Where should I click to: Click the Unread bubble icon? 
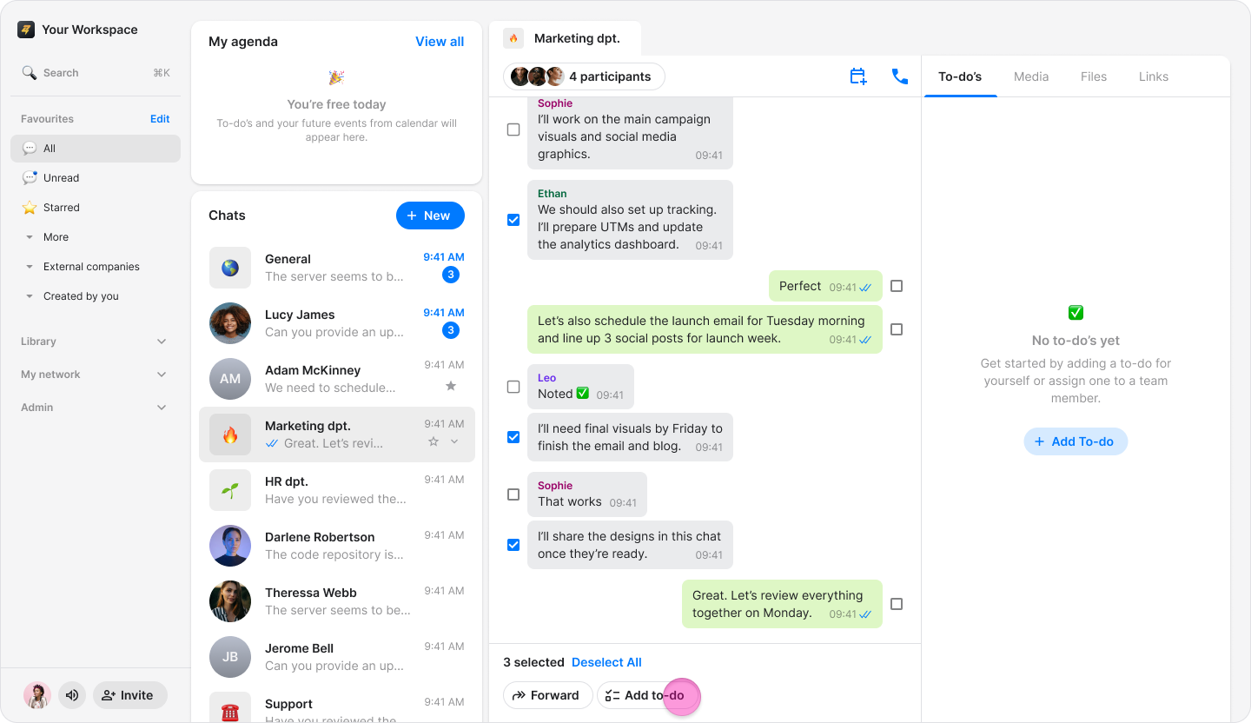click(x=30, y=178)
